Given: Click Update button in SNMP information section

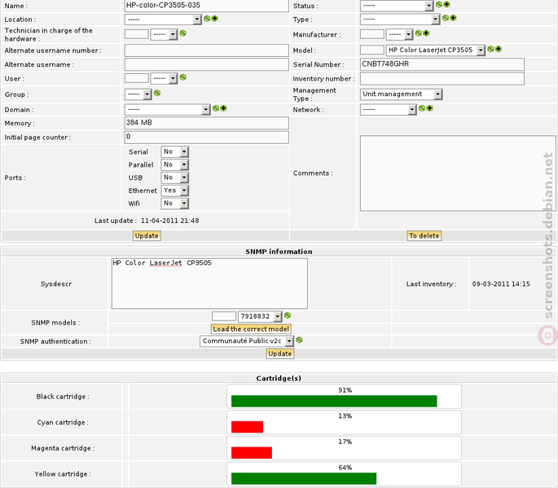Looking at the screenshot, I should (280, 354).
